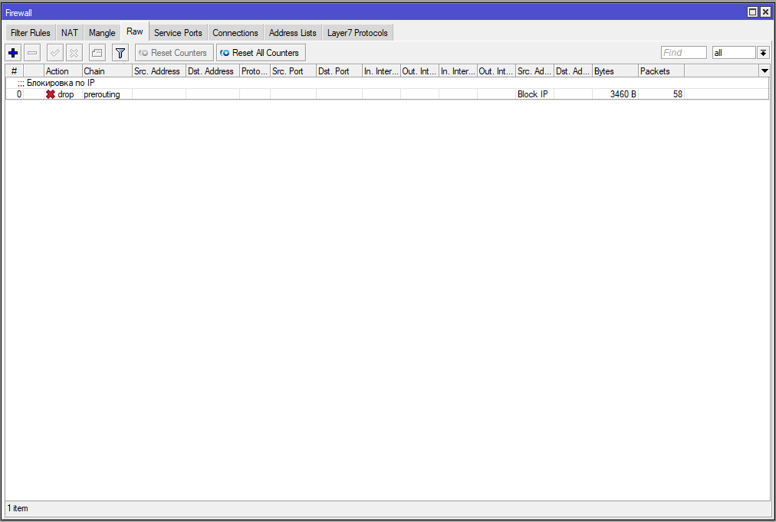Open column selector dropdown at header end

coord(764,71)
